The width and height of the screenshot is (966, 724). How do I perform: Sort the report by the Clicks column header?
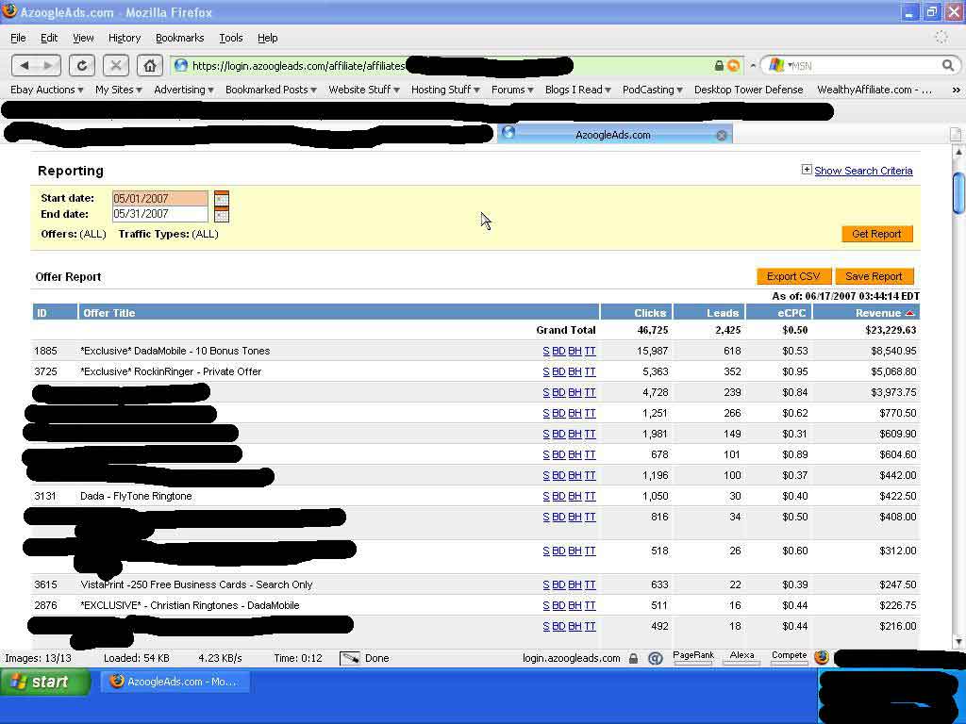650,313
